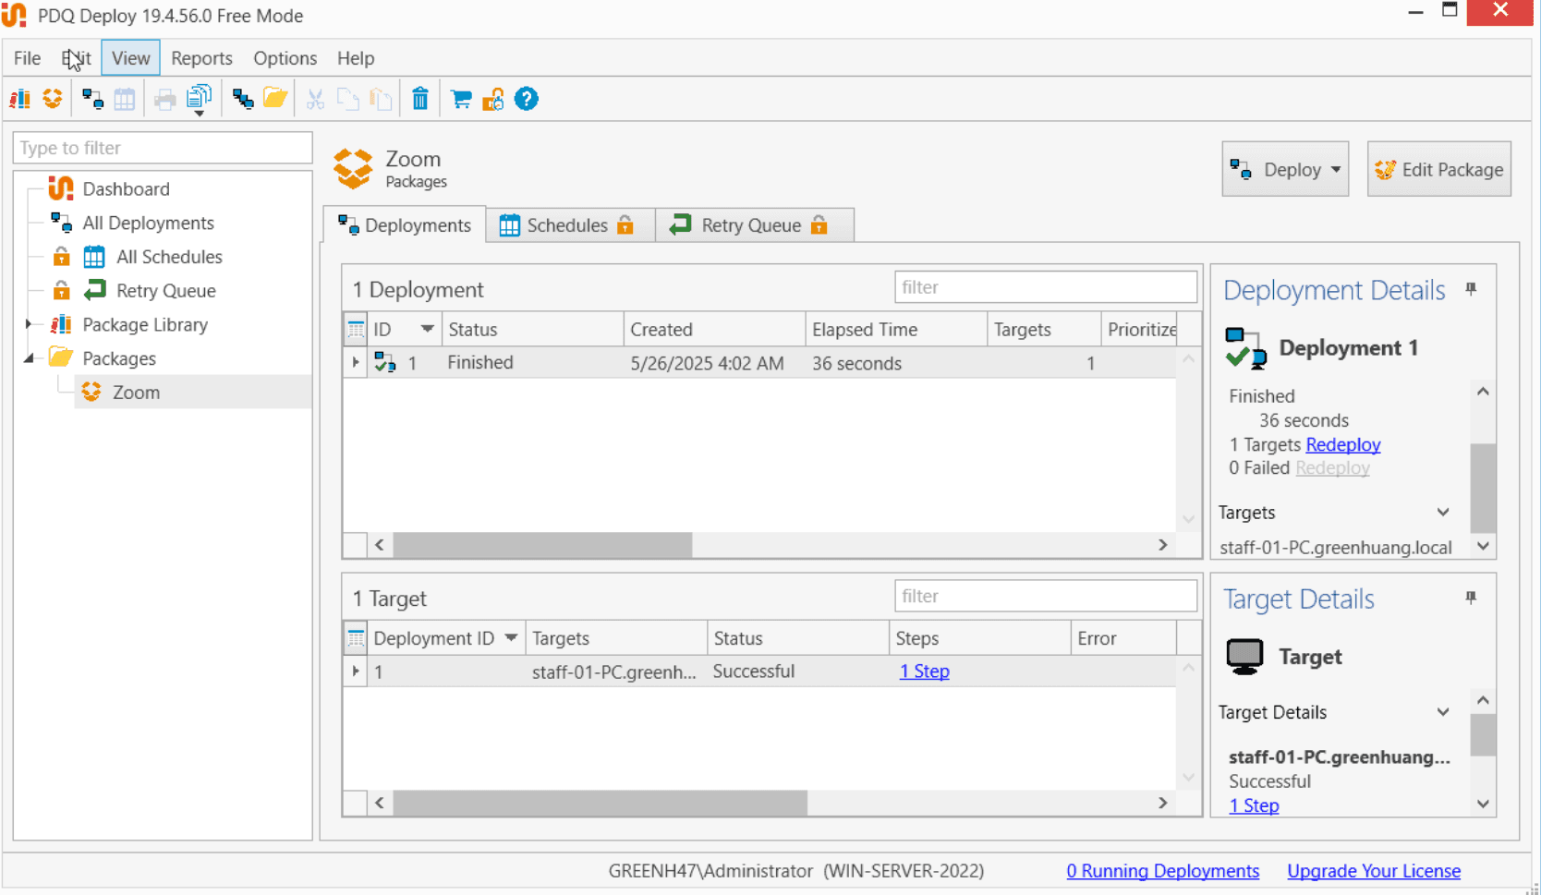
Task: Pin the Target Details panel
Action: pos(1471,598)
